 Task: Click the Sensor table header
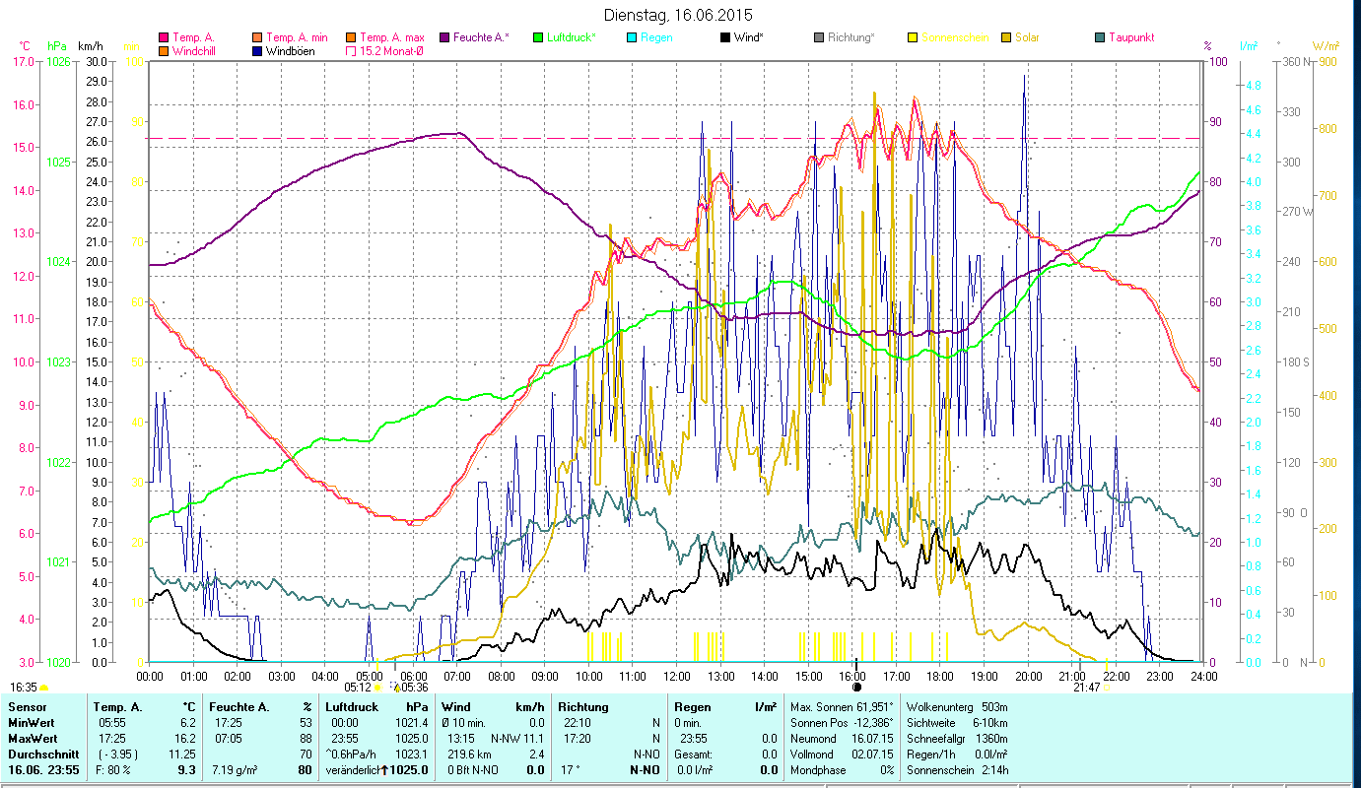point(26,707)
